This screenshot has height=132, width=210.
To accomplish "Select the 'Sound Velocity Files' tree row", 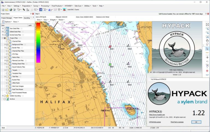I will pos(19,67).
